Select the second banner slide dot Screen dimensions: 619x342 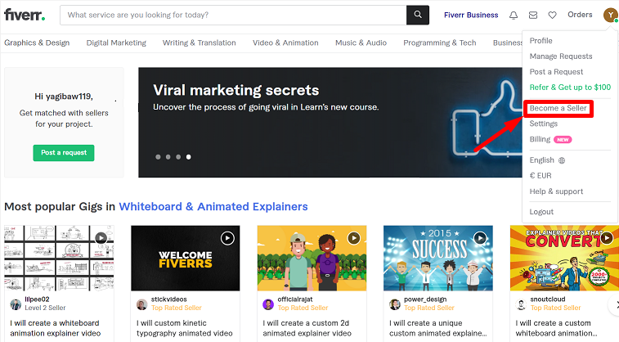click(x=168, y=157)
